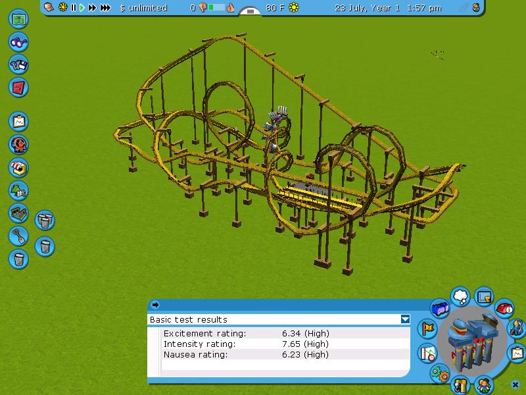
Task: Select the terrain shovel tool
Action: (x=18, y=236)
